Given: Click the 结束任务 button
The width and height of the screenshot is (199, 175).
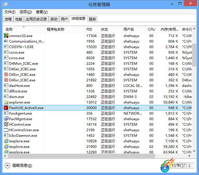Looking at the screenshot, I should click(182, 165).
